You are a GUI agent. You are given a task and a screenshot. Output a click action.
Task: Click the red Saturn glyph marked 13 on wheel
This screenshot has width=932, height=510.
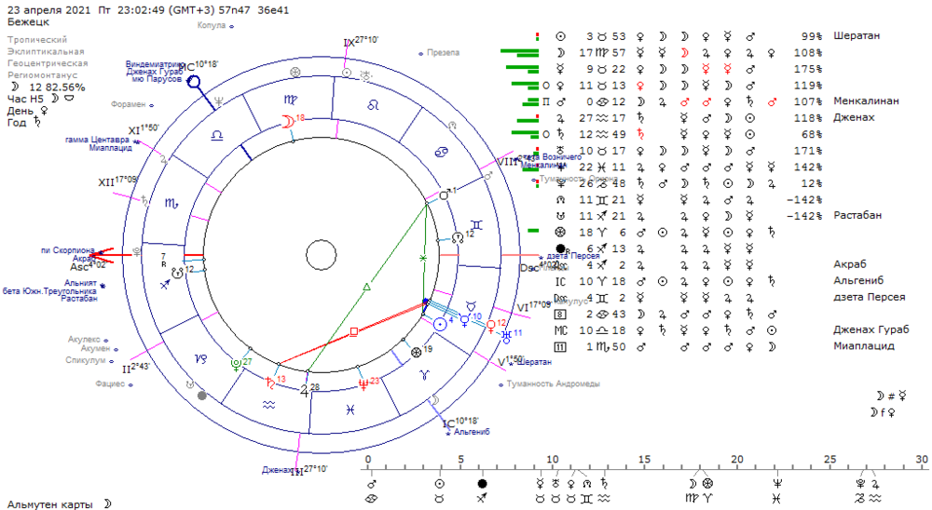click(x=270, y=382)
